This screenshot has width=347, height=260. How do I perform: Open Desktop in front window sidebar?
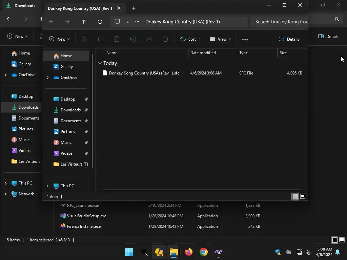[66, 99]
